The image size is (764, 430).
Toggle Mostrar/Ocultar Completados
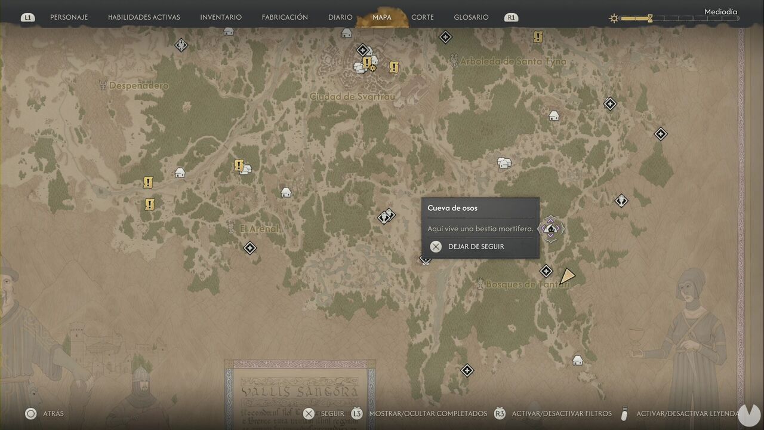point(427,413)
